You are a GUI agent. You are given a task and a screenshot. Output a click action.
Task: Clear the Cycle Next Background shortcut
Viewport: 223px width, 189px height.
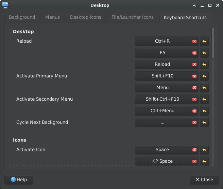tap(194, 122)
